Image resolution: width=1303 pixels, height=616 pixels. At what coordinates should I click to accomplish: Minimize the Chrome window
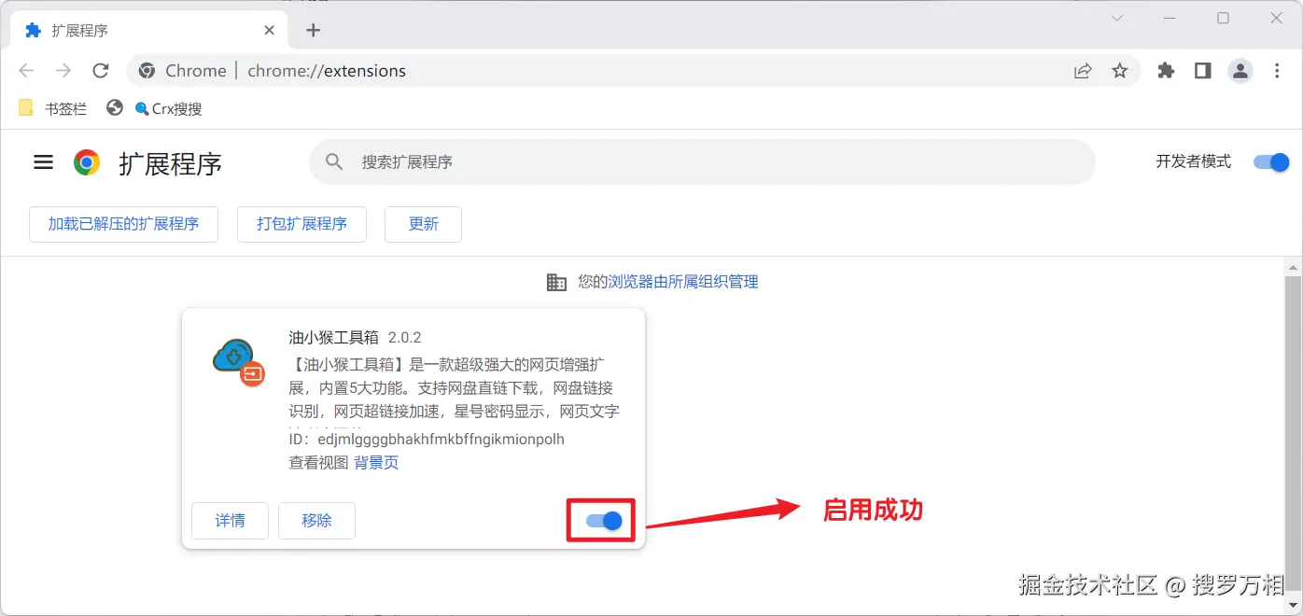[1170, 18]
